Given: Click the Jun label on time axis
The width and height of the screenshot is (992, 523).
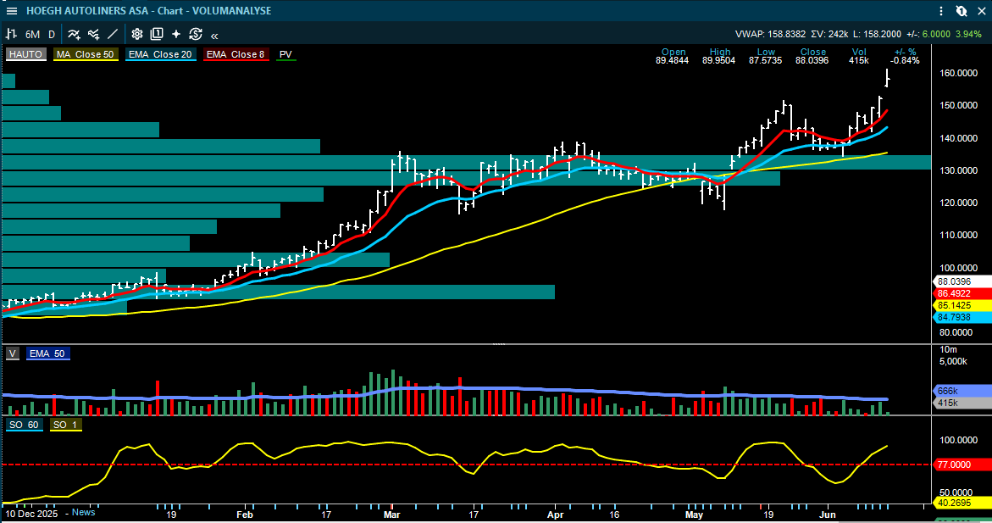Looking at the screenshot, I should (x=827, y=515).
